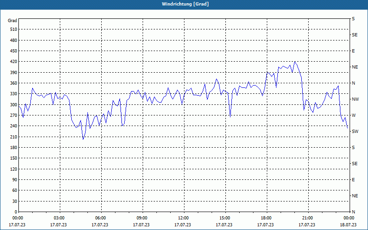Screen dimensions: 368x230
Task: Select the 90 y-axis value
Action: [x=15, y=180]
